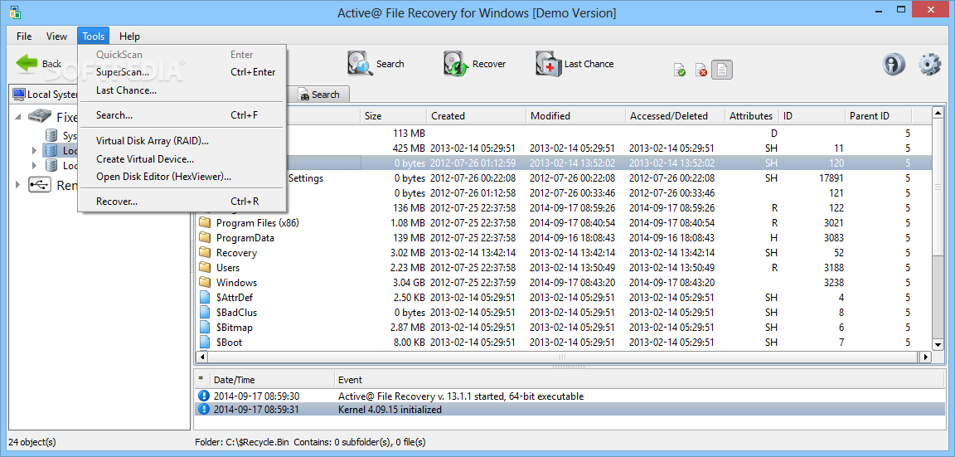Click the horizontal scrollbar left arrow
This screenshot has height=457, width=955.
pyautogui.click(x=201, y=357)
